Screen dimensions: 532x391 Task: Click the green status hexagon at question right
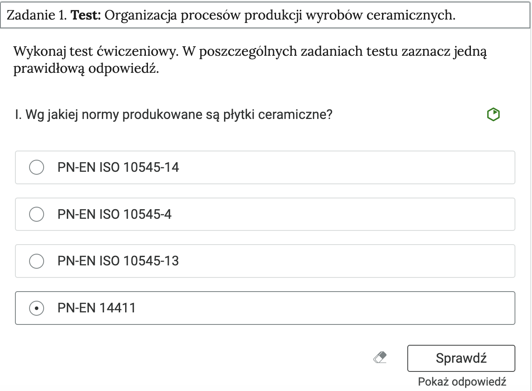point(493,114)
